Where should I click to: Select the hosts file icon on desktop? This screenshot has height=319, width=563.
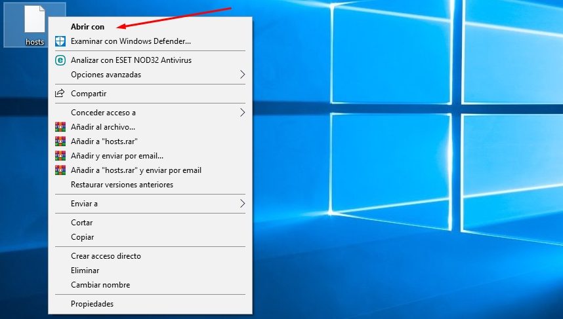[35, 20]
